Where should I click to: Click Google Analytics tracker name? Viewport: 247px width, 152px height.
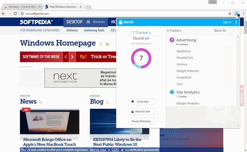point(188,103)
